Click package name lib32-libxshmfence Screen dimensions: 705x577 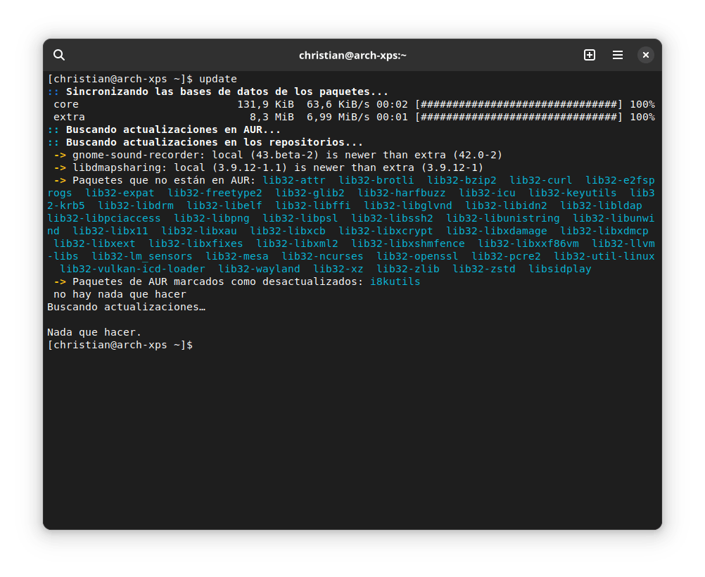pos(408,243)
